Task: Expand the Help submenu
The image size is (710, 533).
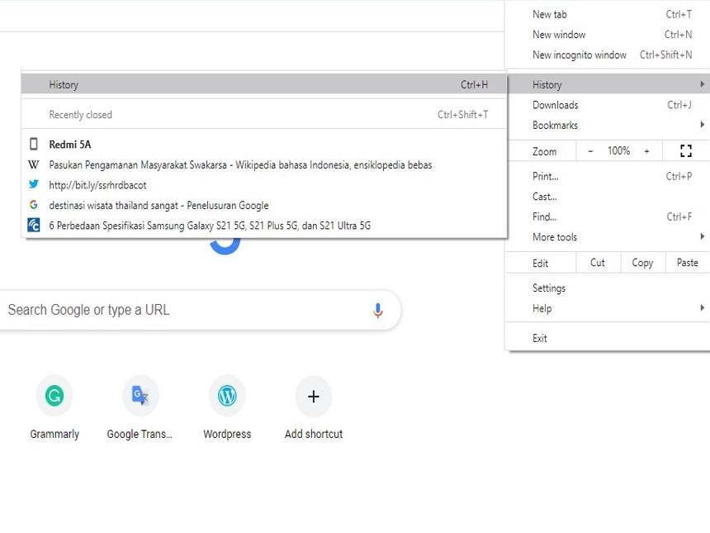Action: tap(542, 308)
